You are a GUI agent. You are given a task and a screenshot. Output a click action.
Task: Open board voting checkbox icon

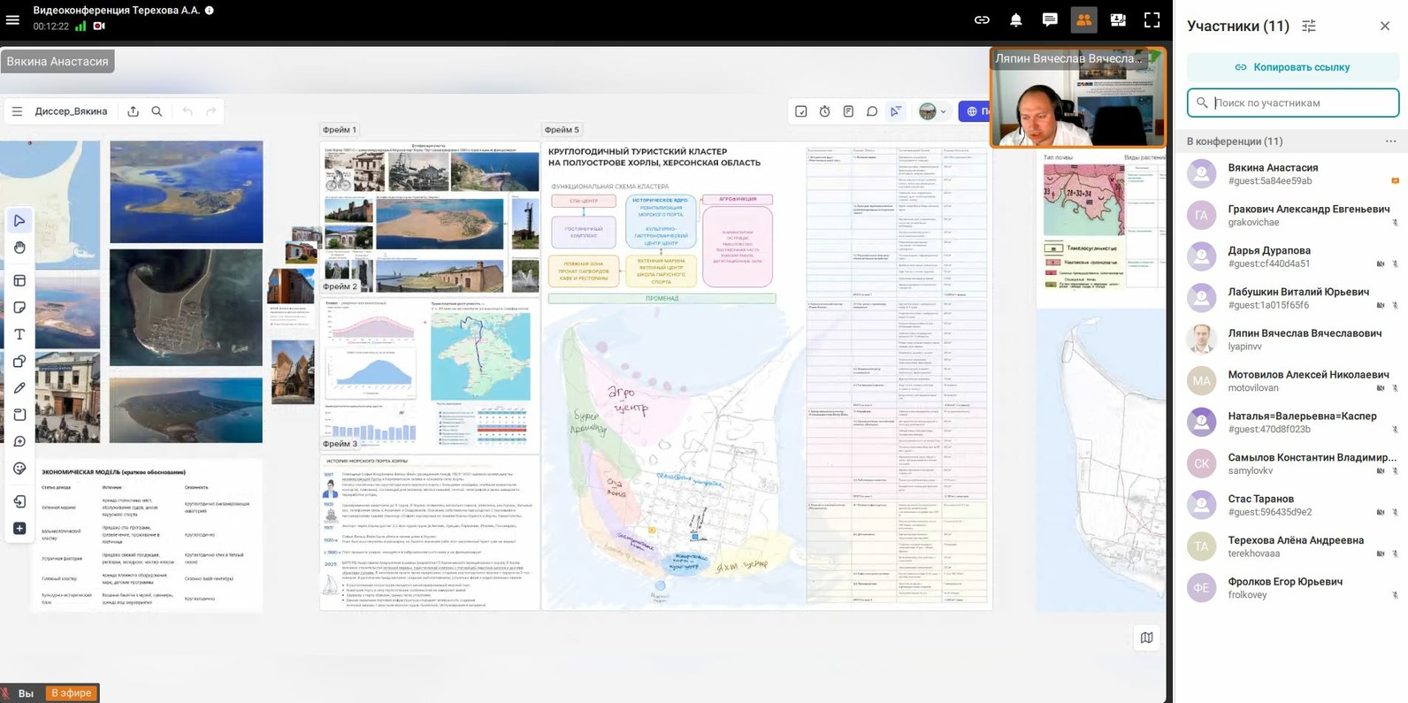tap(800, 111)
